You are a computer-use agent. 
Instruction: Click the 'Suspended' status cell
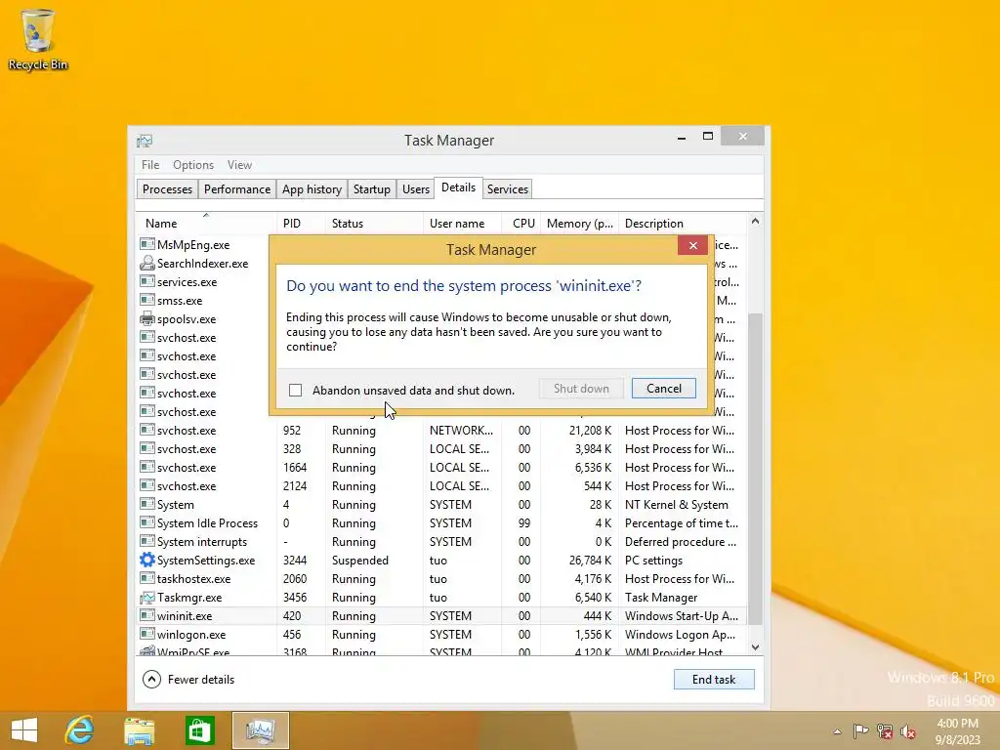coord(359,560)
